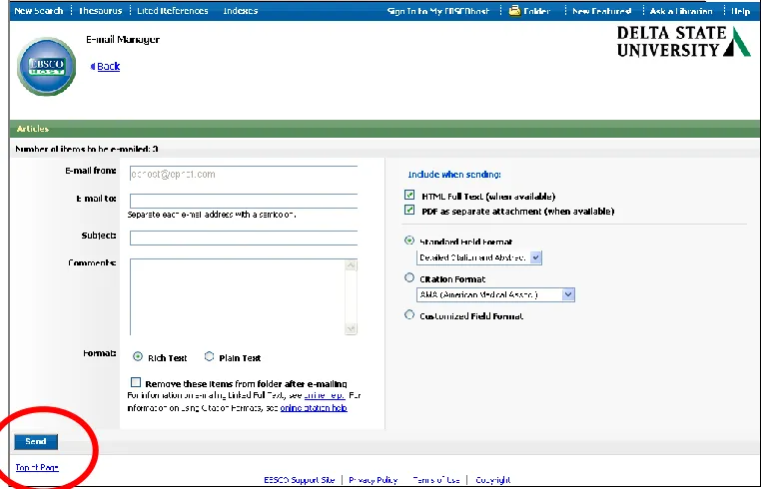Open online citation help link
This screenshot has height=489, width=761.
pyautogui.click(x=314, y=408)
